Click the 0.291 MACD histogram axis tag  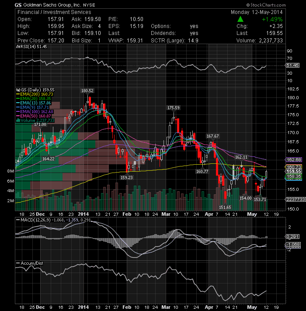(292, 237)
